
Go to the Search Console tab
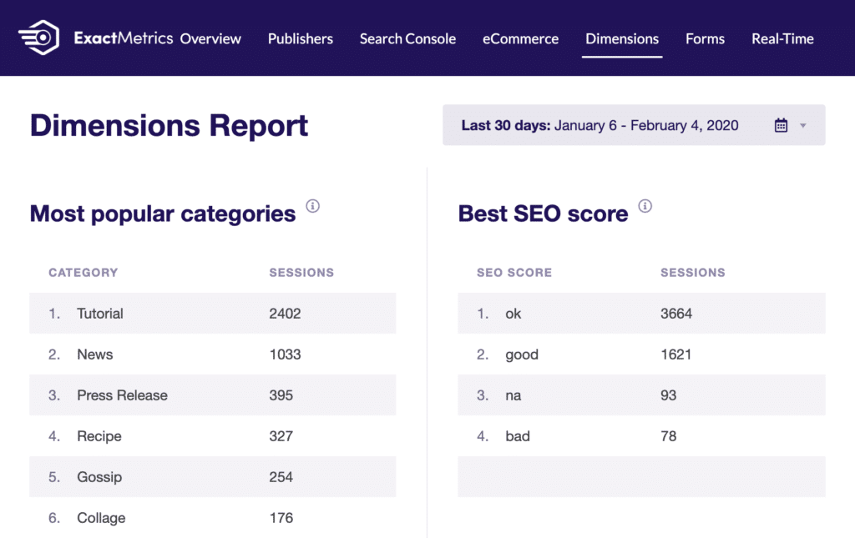(407, 38)
